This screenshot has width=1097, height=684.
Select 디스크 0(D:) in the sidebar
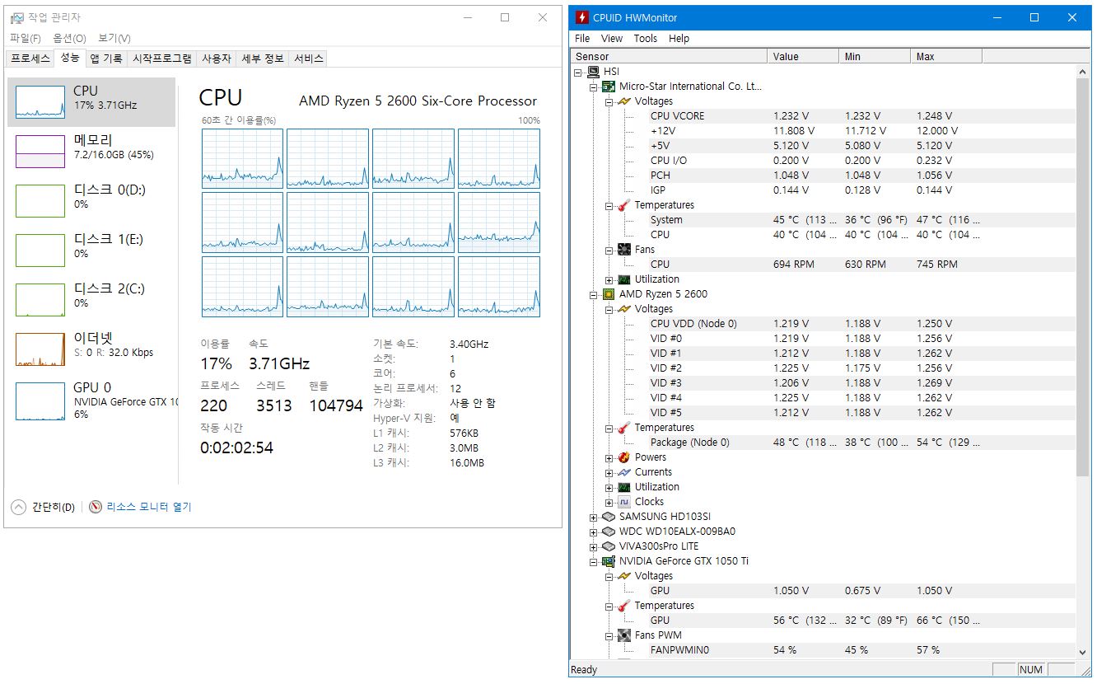tap(92, 201)
